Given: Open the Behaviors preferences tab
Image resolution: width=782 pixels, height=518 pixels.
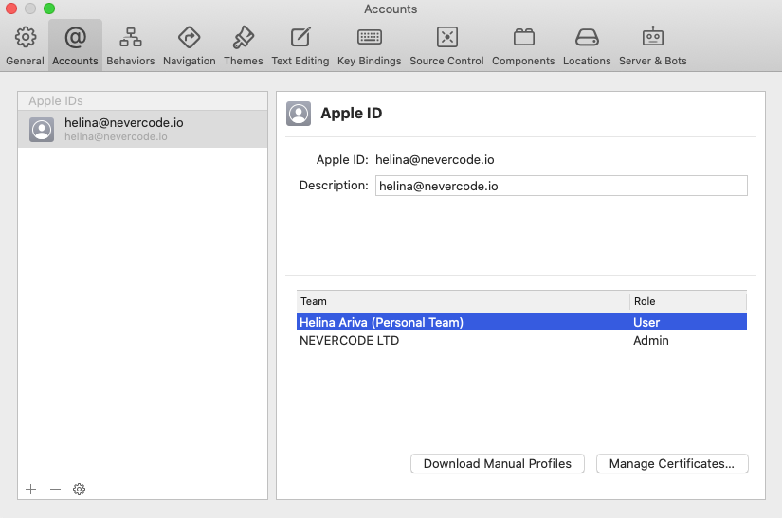Looking at the screenshot, I should click(130, 45).
